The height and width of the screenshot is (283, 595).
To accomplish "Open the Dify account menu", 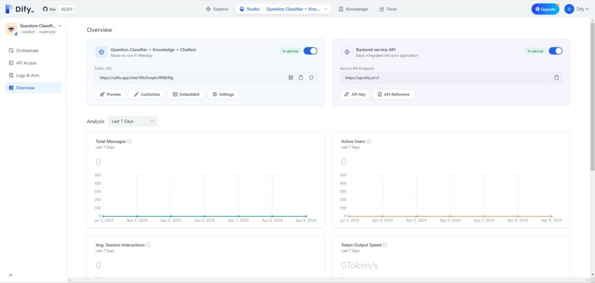I will click(576, 9).
